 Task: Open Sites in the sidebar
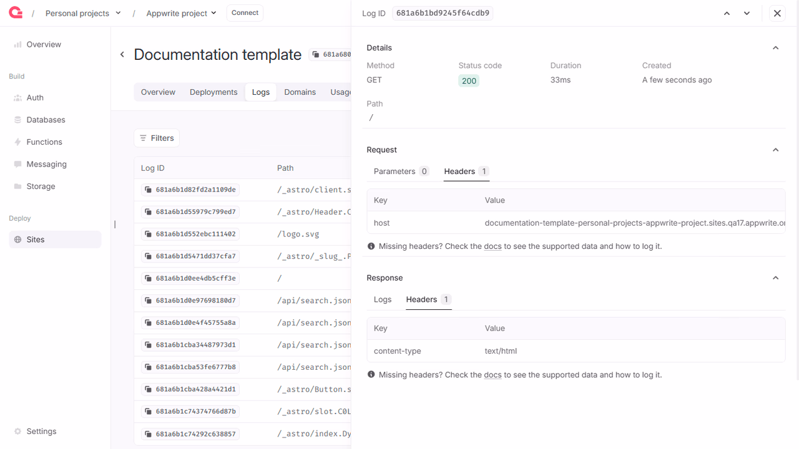[x=55, y=239]
